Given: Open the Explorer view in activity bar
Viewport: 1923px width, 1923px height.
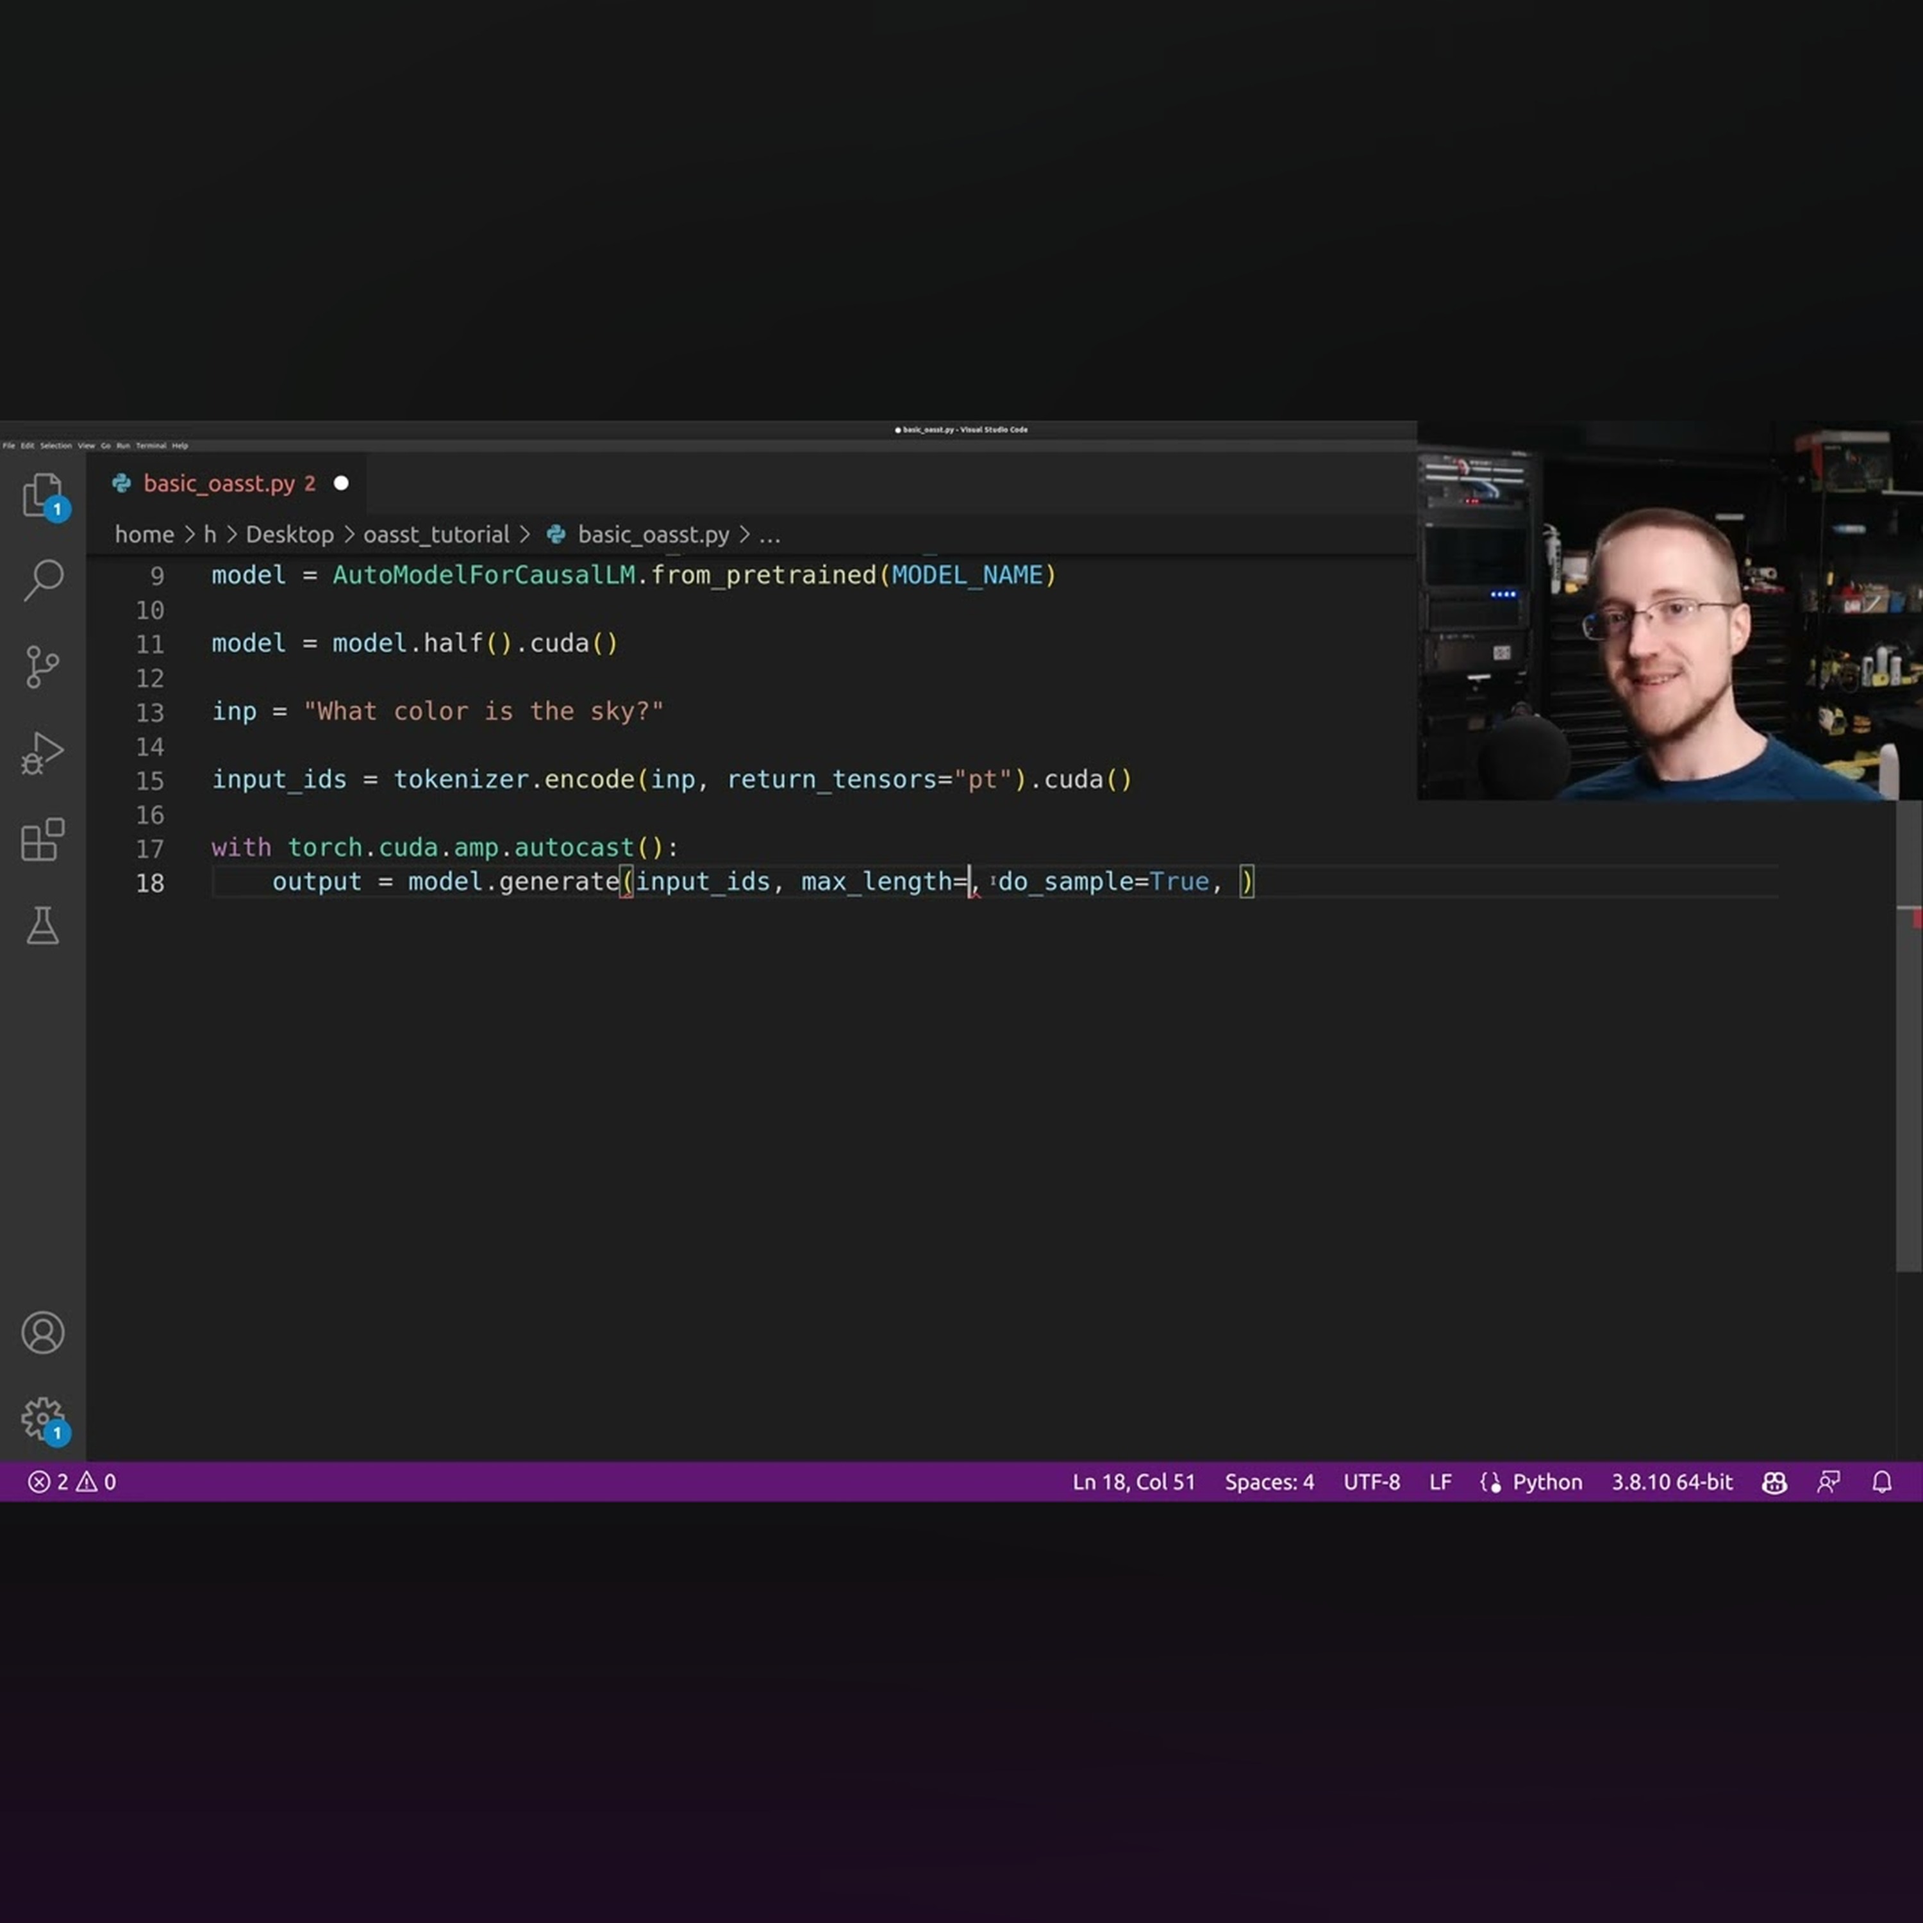Looking at the screenshot, I should coord(43,495).
